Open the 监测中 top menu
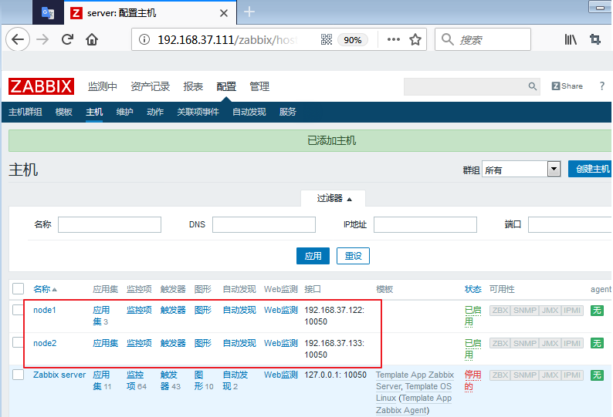The image size is (613, 417). [103, 86]
